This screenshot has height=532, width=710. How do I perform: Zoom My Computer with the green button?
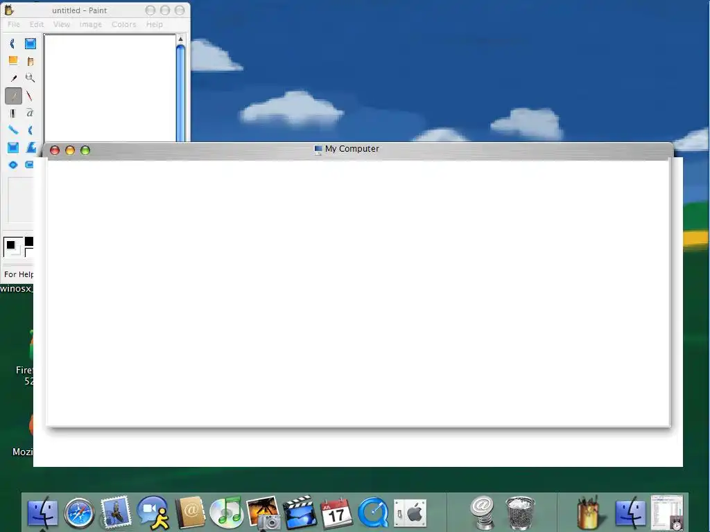click(x=85, y=150)
